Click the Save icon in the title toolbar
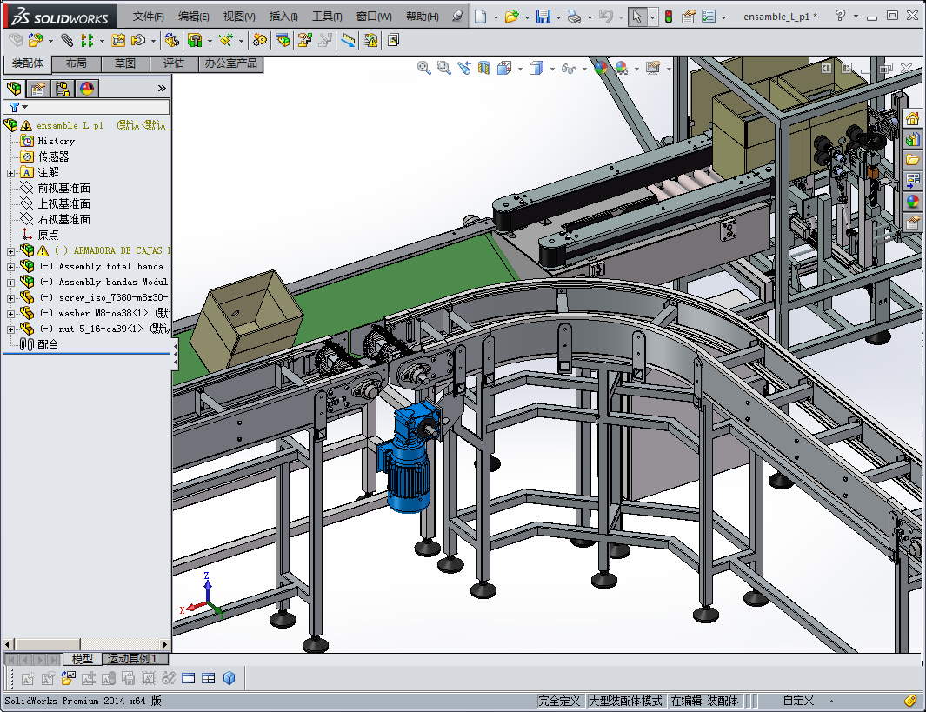 543,17
